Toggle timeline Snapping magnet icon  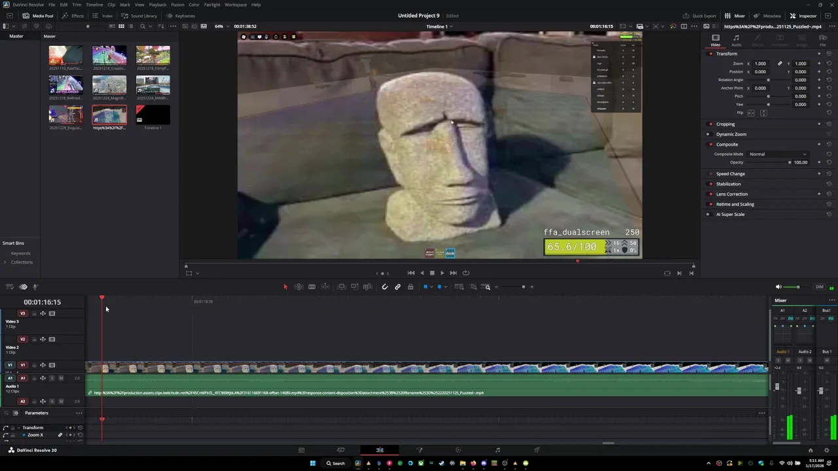(x=385, y=287)
